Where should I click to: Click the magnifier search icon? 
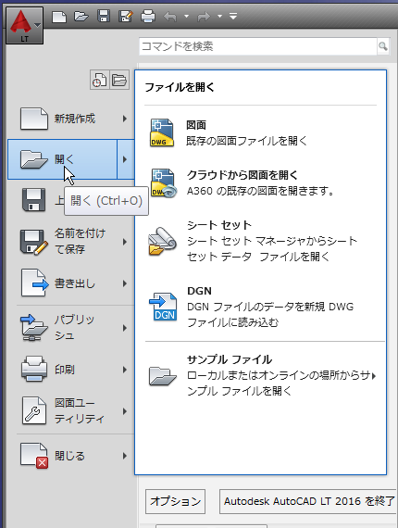(383, 46)
